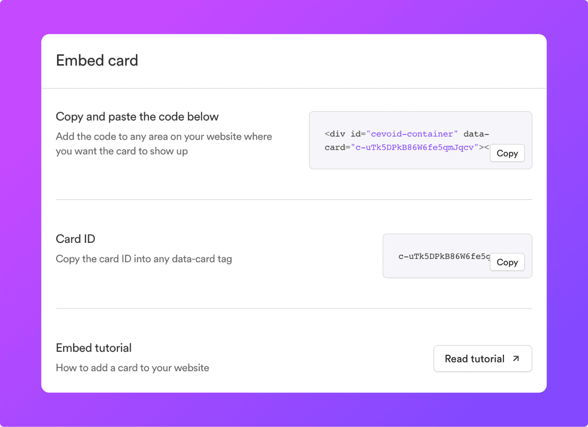Select the embed code snippet box
Image resolution: width=588 pixels, height=427 pixels.
click(420, 140)
